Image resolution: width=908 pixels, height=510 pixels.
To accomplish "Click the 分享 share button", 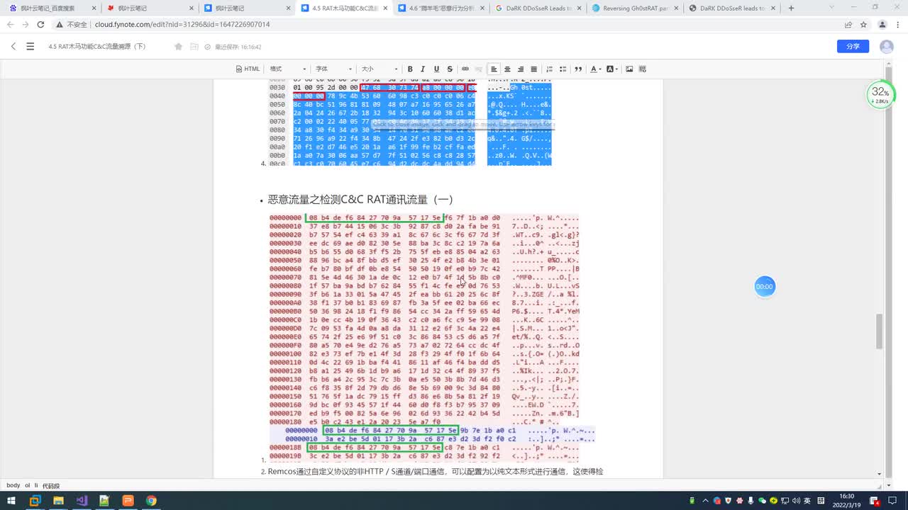I will tap(853, 46).
